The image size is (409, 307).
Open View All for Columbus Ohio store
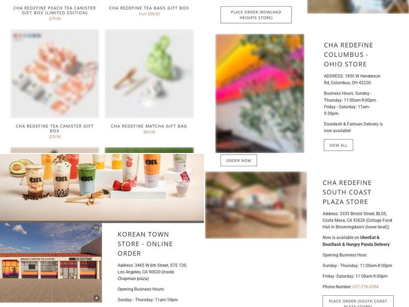tap(338, 145)
